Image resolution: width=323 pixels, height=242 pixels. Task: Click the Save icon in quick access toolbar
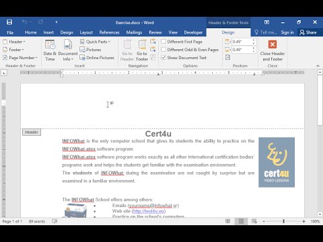9,22
